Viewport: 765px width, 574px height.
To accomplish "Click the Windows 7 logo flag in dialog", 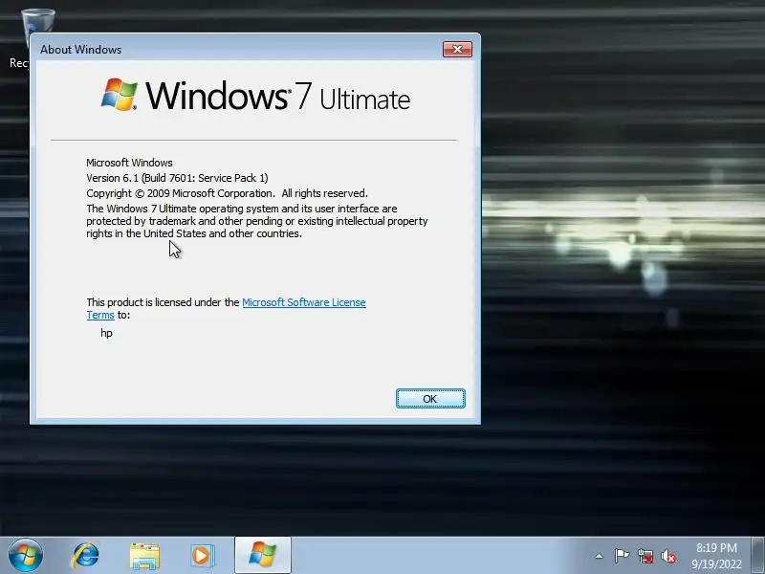I will pyautogui.click(x=119, y=94).
